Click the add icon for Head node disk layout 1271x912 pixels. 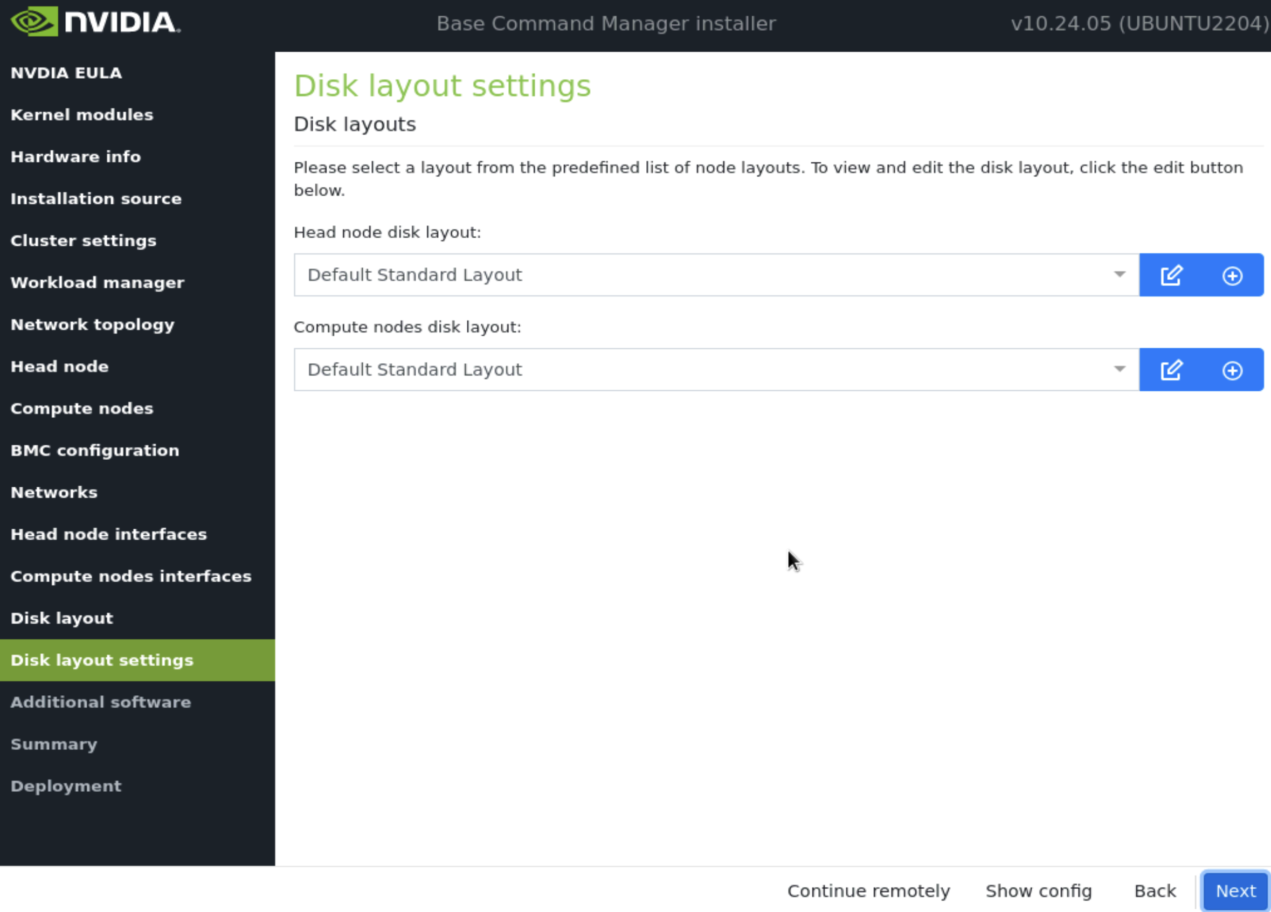click(1232, 274)
